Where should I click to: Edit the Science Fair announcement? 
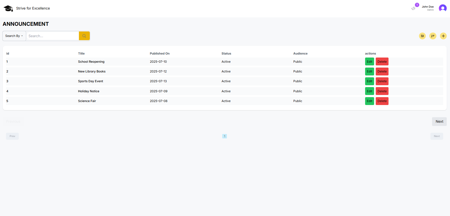click(x=369, y=101)
